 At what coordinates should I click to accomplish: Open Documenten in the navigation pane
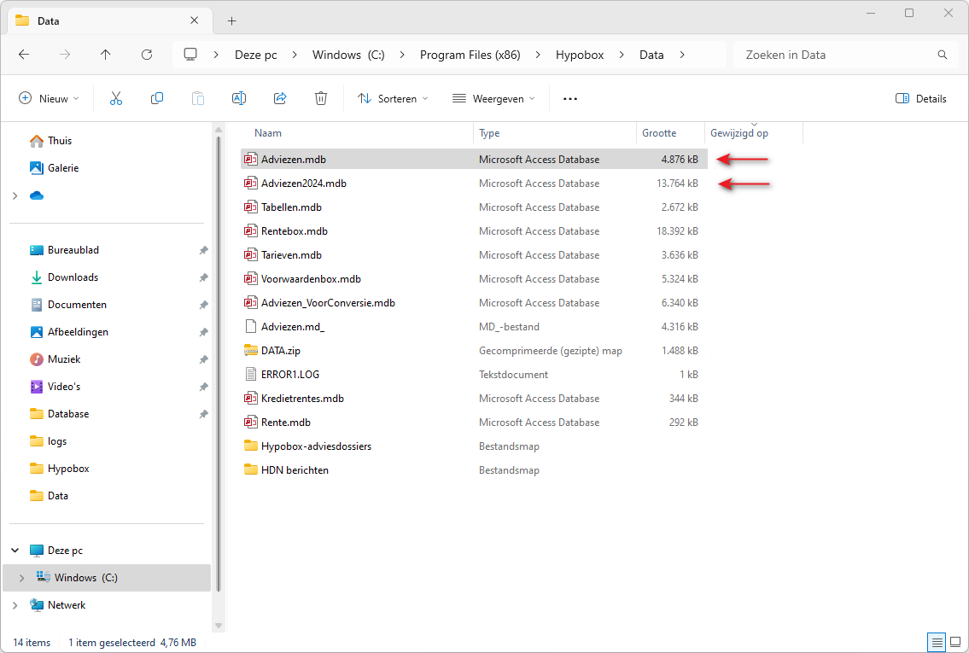[77, 305]
